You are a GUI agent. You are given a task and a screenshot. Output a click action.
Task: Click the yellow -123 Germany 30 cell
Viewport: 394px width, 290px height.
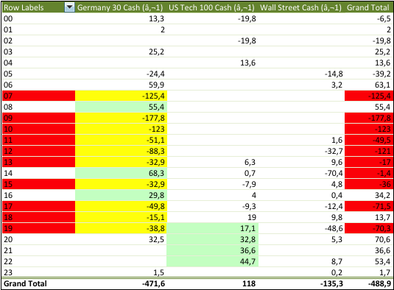[x=121, y=129]
